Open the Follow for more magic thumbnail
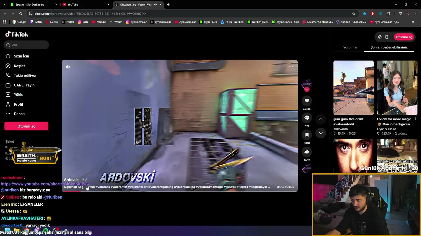421x236 pixels. click(397, 88)
